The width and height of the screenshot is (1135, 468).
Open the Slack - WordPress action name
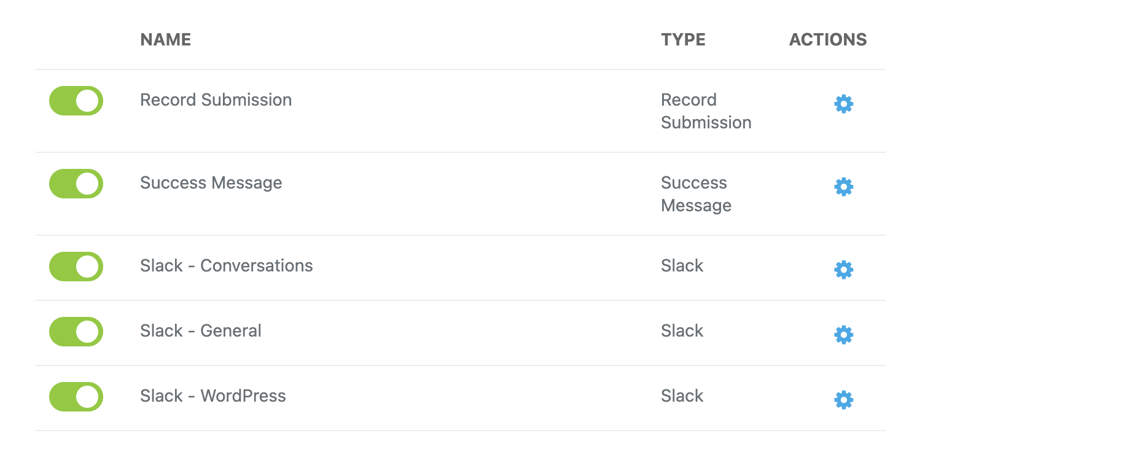[x=213, y=396]
